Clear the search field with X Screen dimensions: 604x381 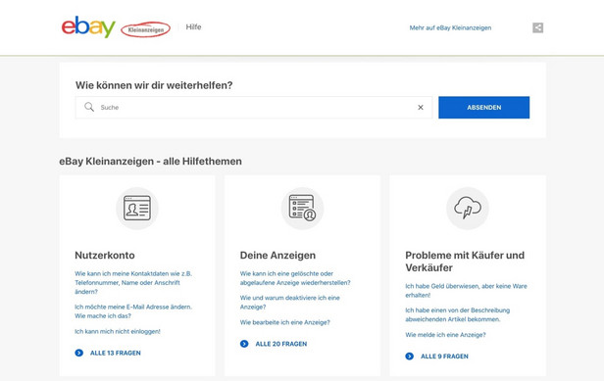421,108
